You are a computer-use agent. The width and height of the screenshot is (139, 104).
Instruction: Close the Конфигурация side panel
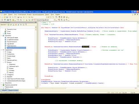click(x=36, y=22)
